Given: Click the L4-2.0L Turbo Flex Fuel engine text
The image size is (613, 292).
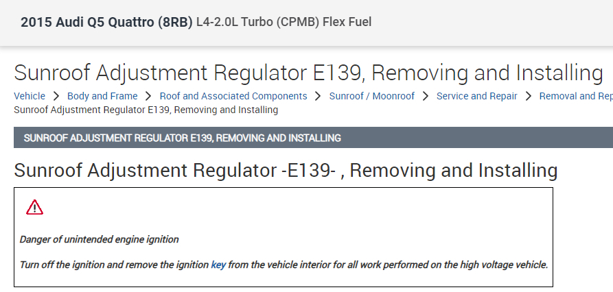Looking at the screenshot, I should click(x=284, y=23).
